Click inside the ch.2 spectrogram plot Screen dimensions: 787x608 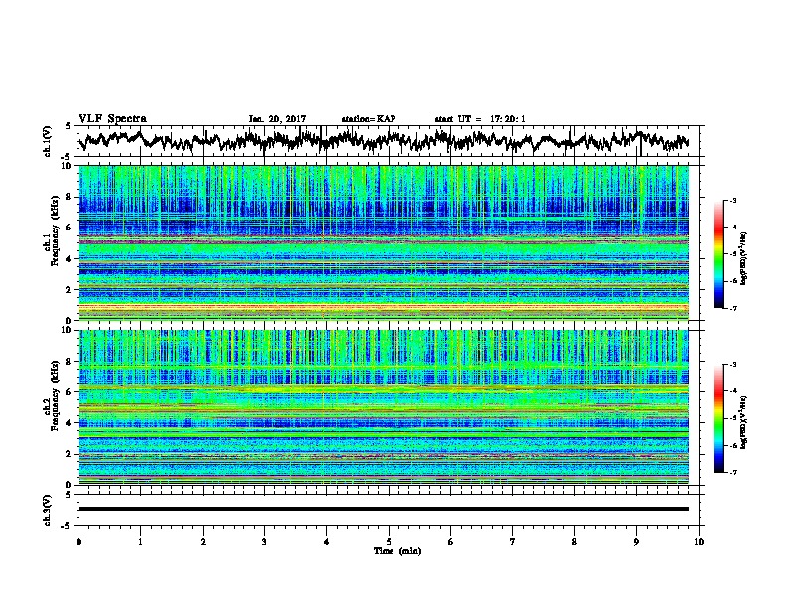[384, 407]
